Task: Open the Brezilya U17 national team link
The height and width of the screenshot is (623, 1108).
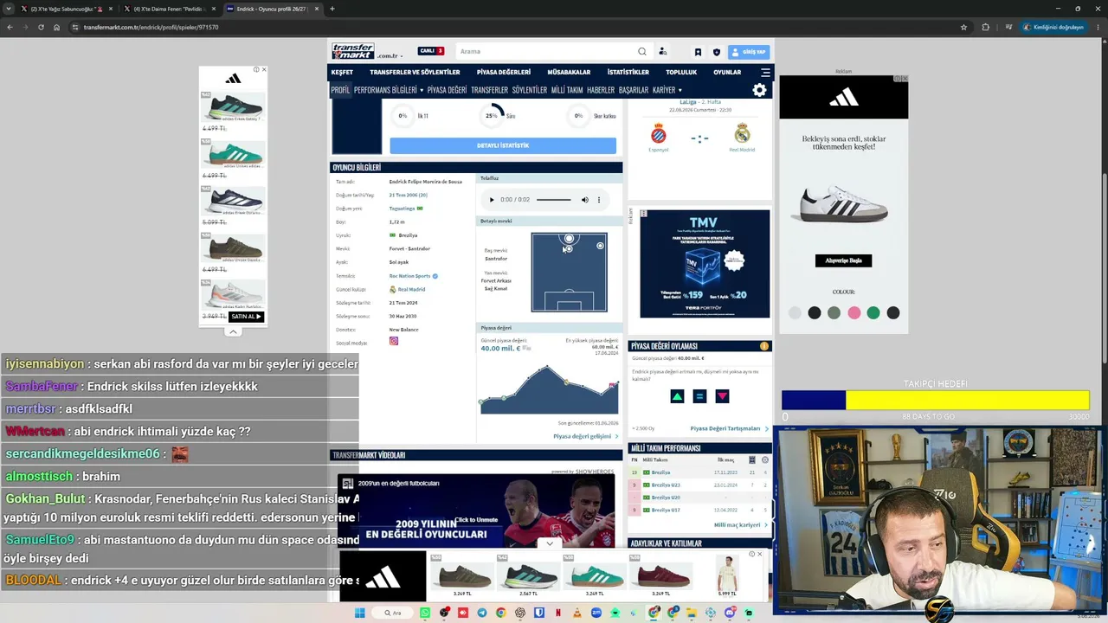Action: coord(666,510)
